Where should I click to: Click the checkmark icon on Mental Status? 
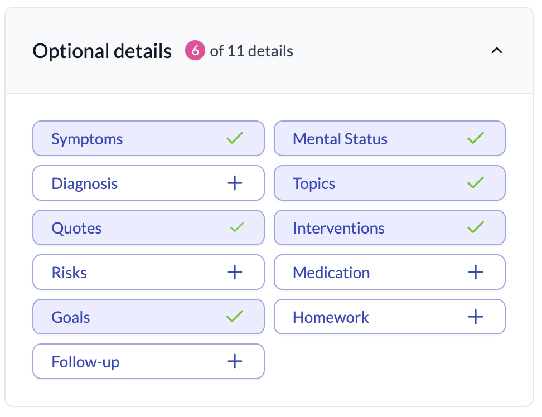[x=476, y=138]
